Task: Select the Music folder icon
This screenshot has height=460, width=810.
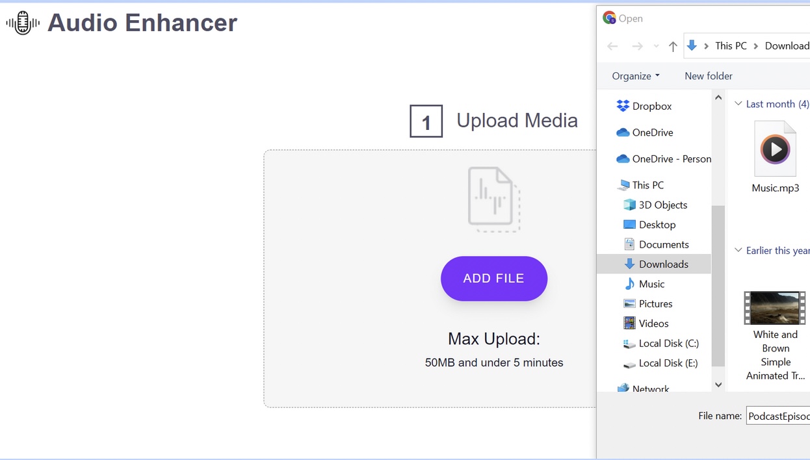Action: tap(629, 284)
